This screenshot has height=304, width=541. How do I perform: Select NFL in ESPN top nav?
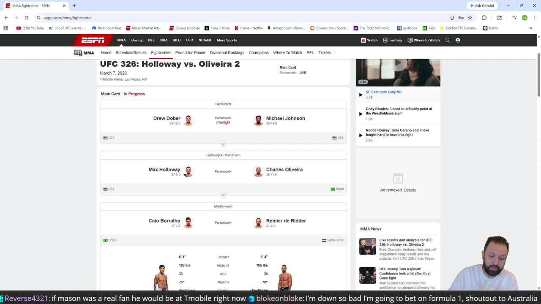(151, 40)
